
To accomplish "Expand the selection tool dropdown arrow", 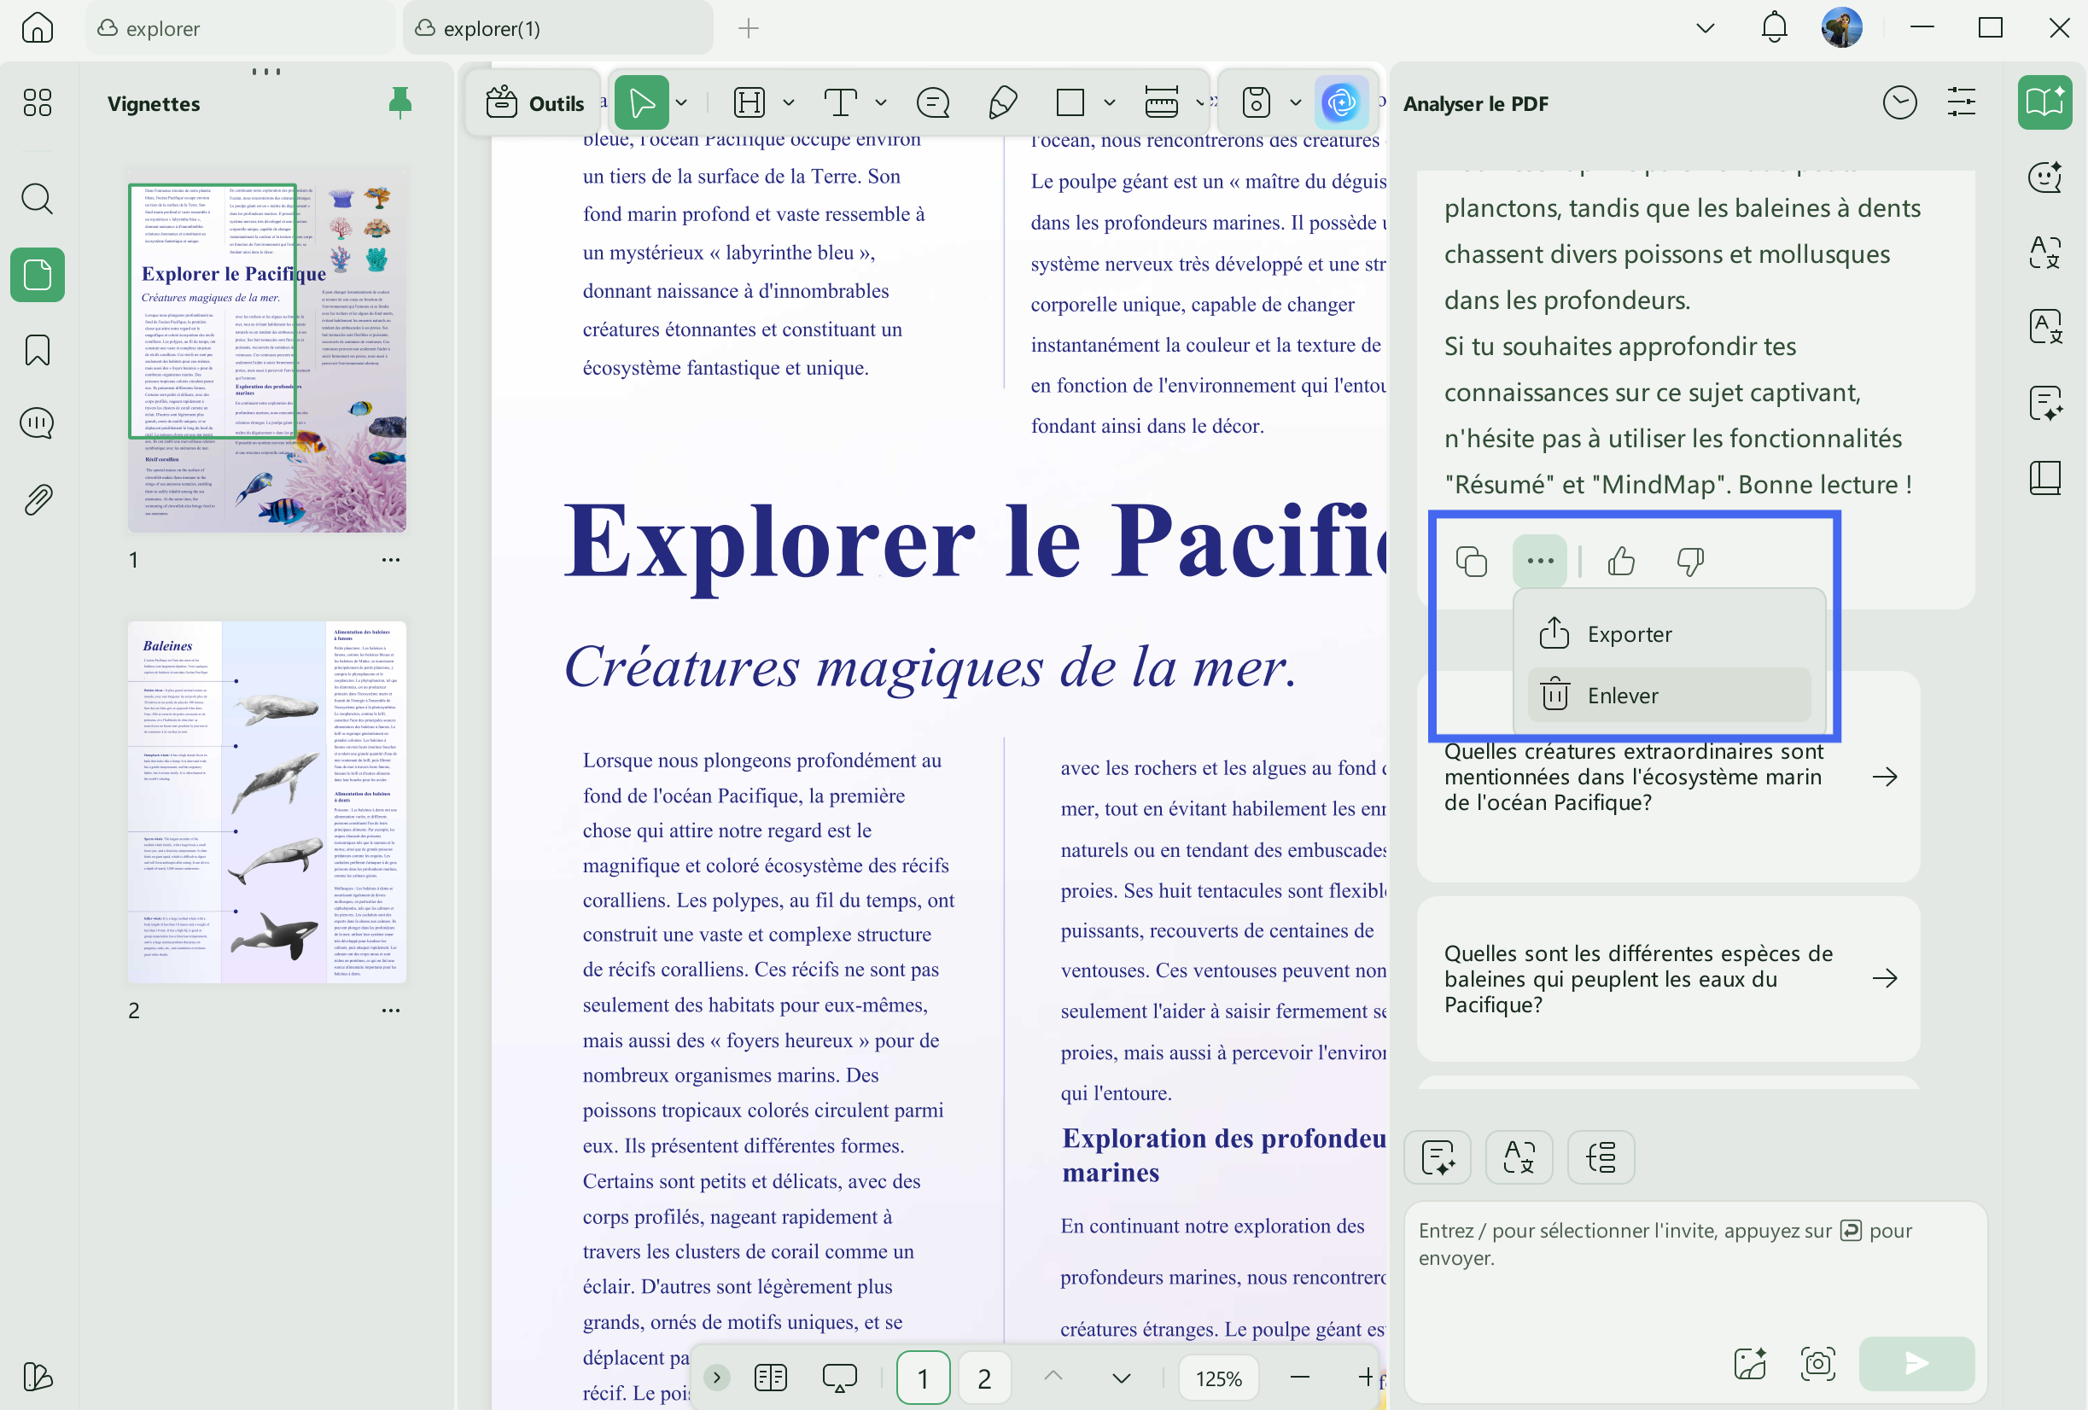I will point(682,103).
